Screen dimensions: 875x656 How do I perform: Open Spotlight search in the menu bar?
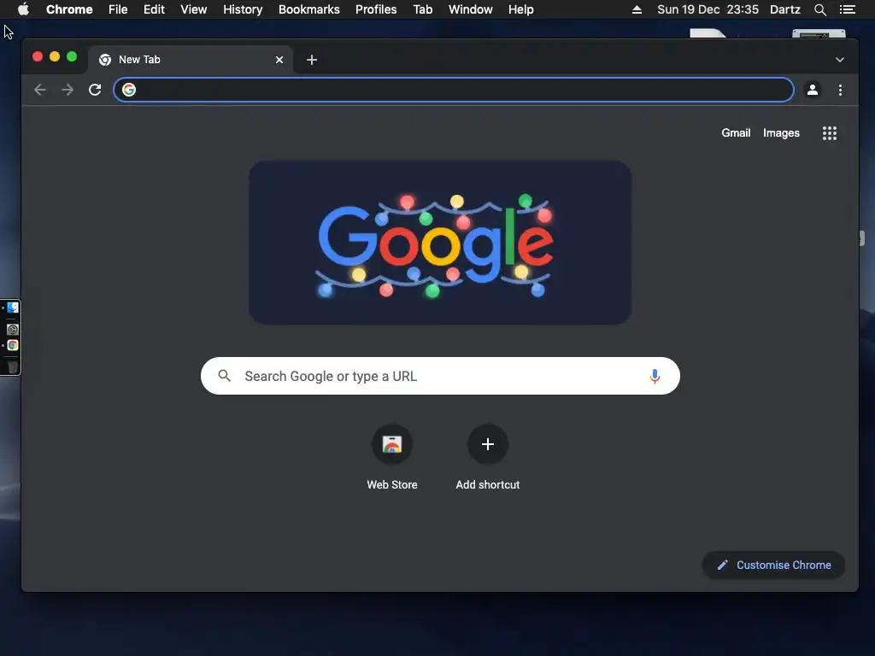pyautogui.click(x=819, y=9)
